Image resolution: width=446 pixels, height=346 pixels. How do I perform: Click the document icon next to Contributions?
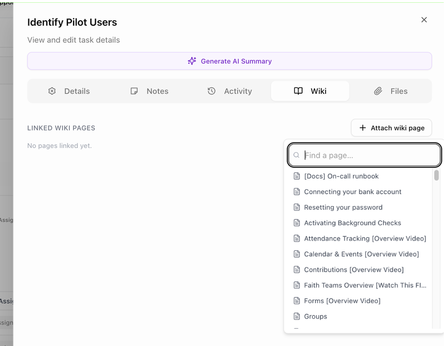[x=297, y=270]
